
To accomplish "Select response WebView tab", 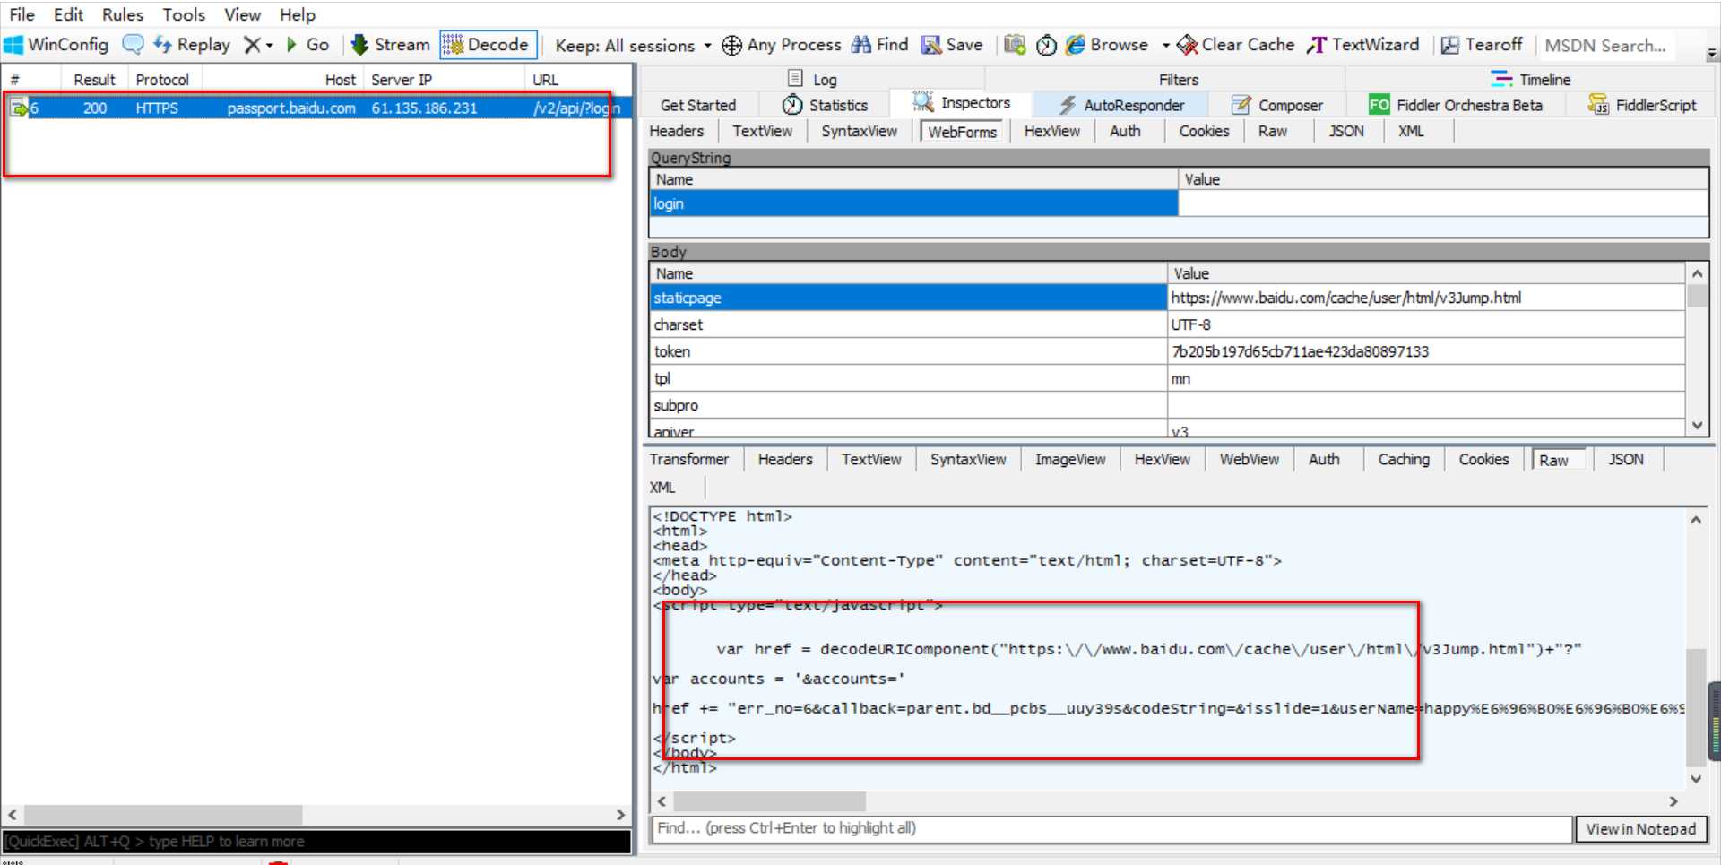I will click(x=1249, y=459).
